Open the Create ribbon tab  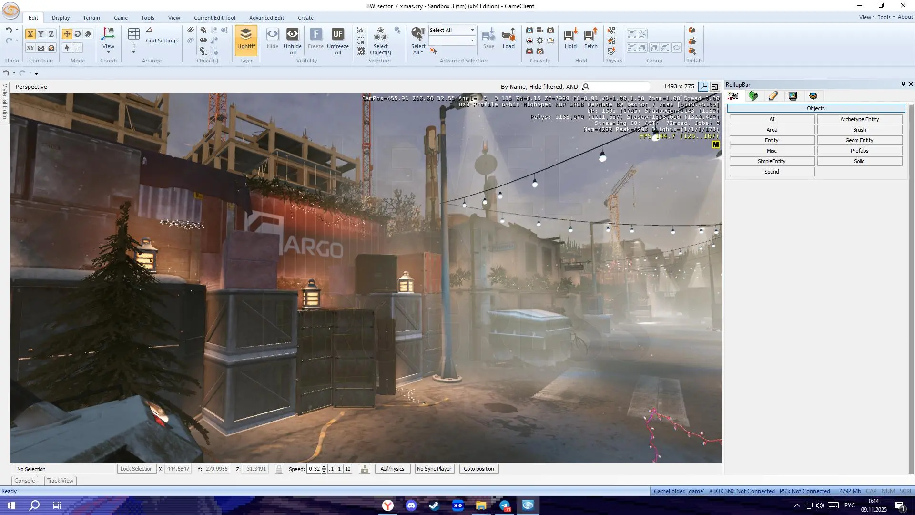[305, 18]
